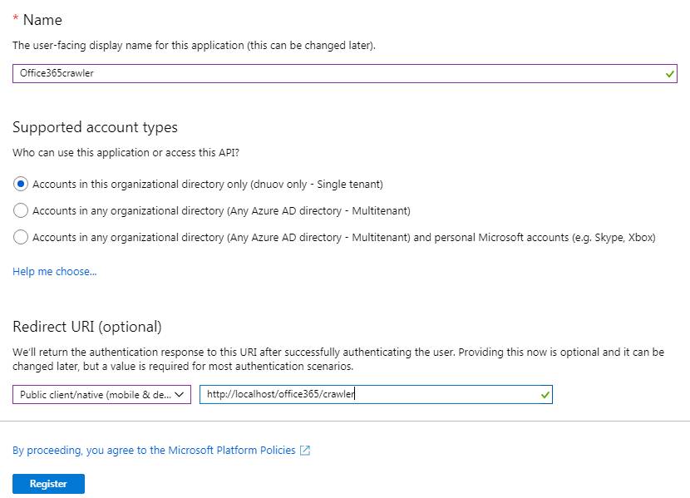Image resolution: width=690 pixels, height=498 pixels.
Task: Click the red asterisk next to Name
Action: pos(16,18)
